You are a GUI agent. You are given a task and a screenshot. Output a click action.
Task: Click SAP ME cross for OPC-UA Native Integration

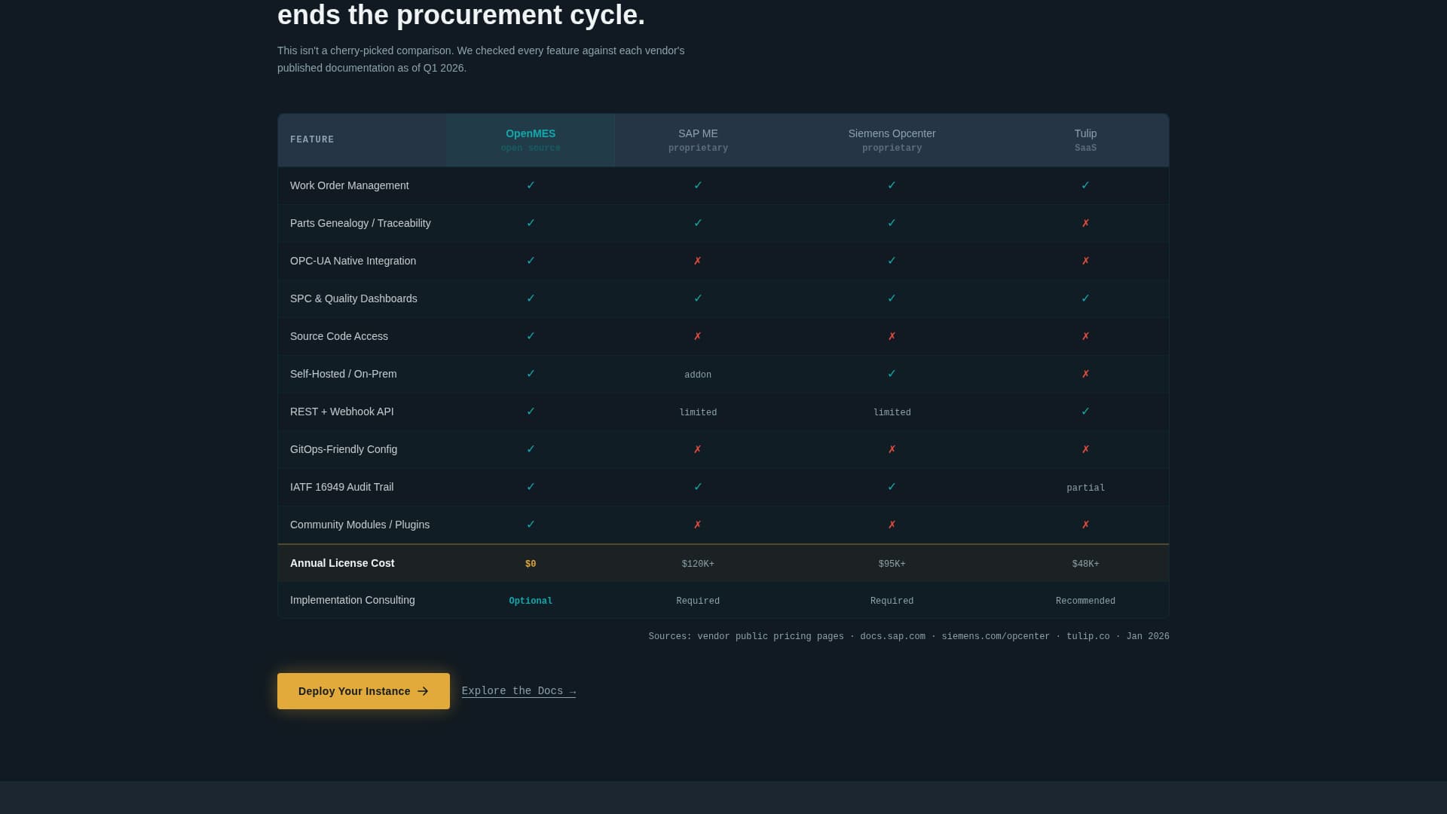tap(698, 261)
